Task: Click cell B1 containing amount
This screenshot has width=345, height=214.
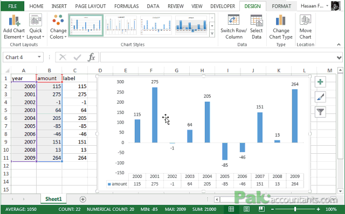Action: (49, 79)
